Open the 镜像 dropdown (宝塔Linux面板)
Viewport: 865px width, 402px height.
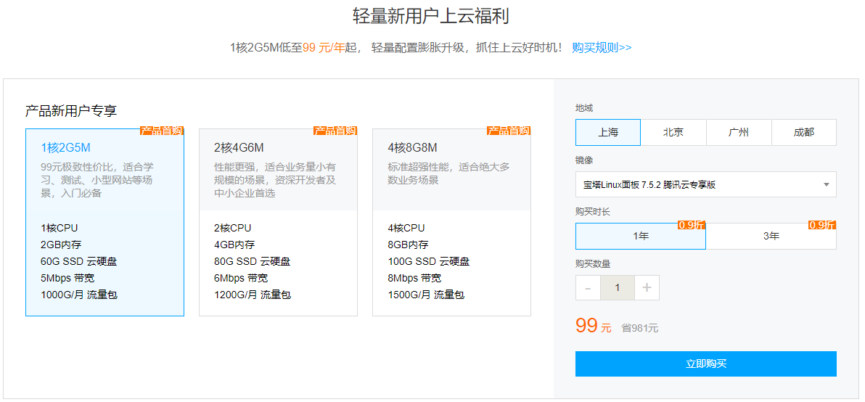pos(706,184)
